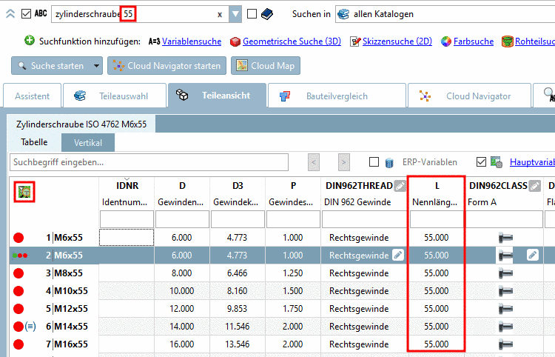The image size is (555, 357).
Task: Edit DIN962THREAD column with pencil icon
Action: click(400, 186)
